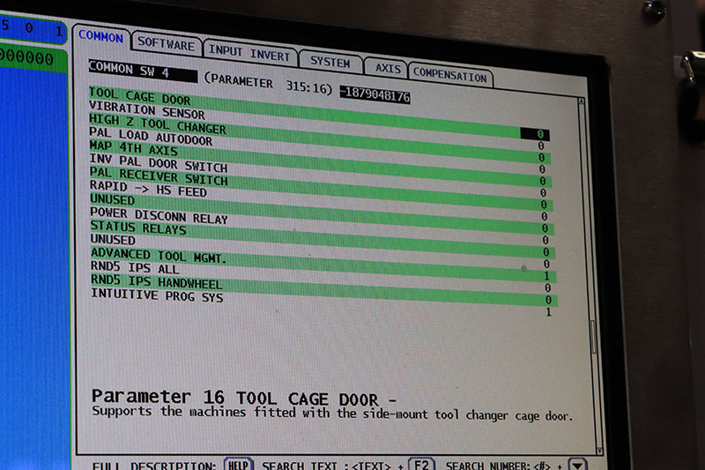The image size is (705, 470).
Task: Select the INV PAL DOOR SWITCH row label
Action: click(159, 163)
